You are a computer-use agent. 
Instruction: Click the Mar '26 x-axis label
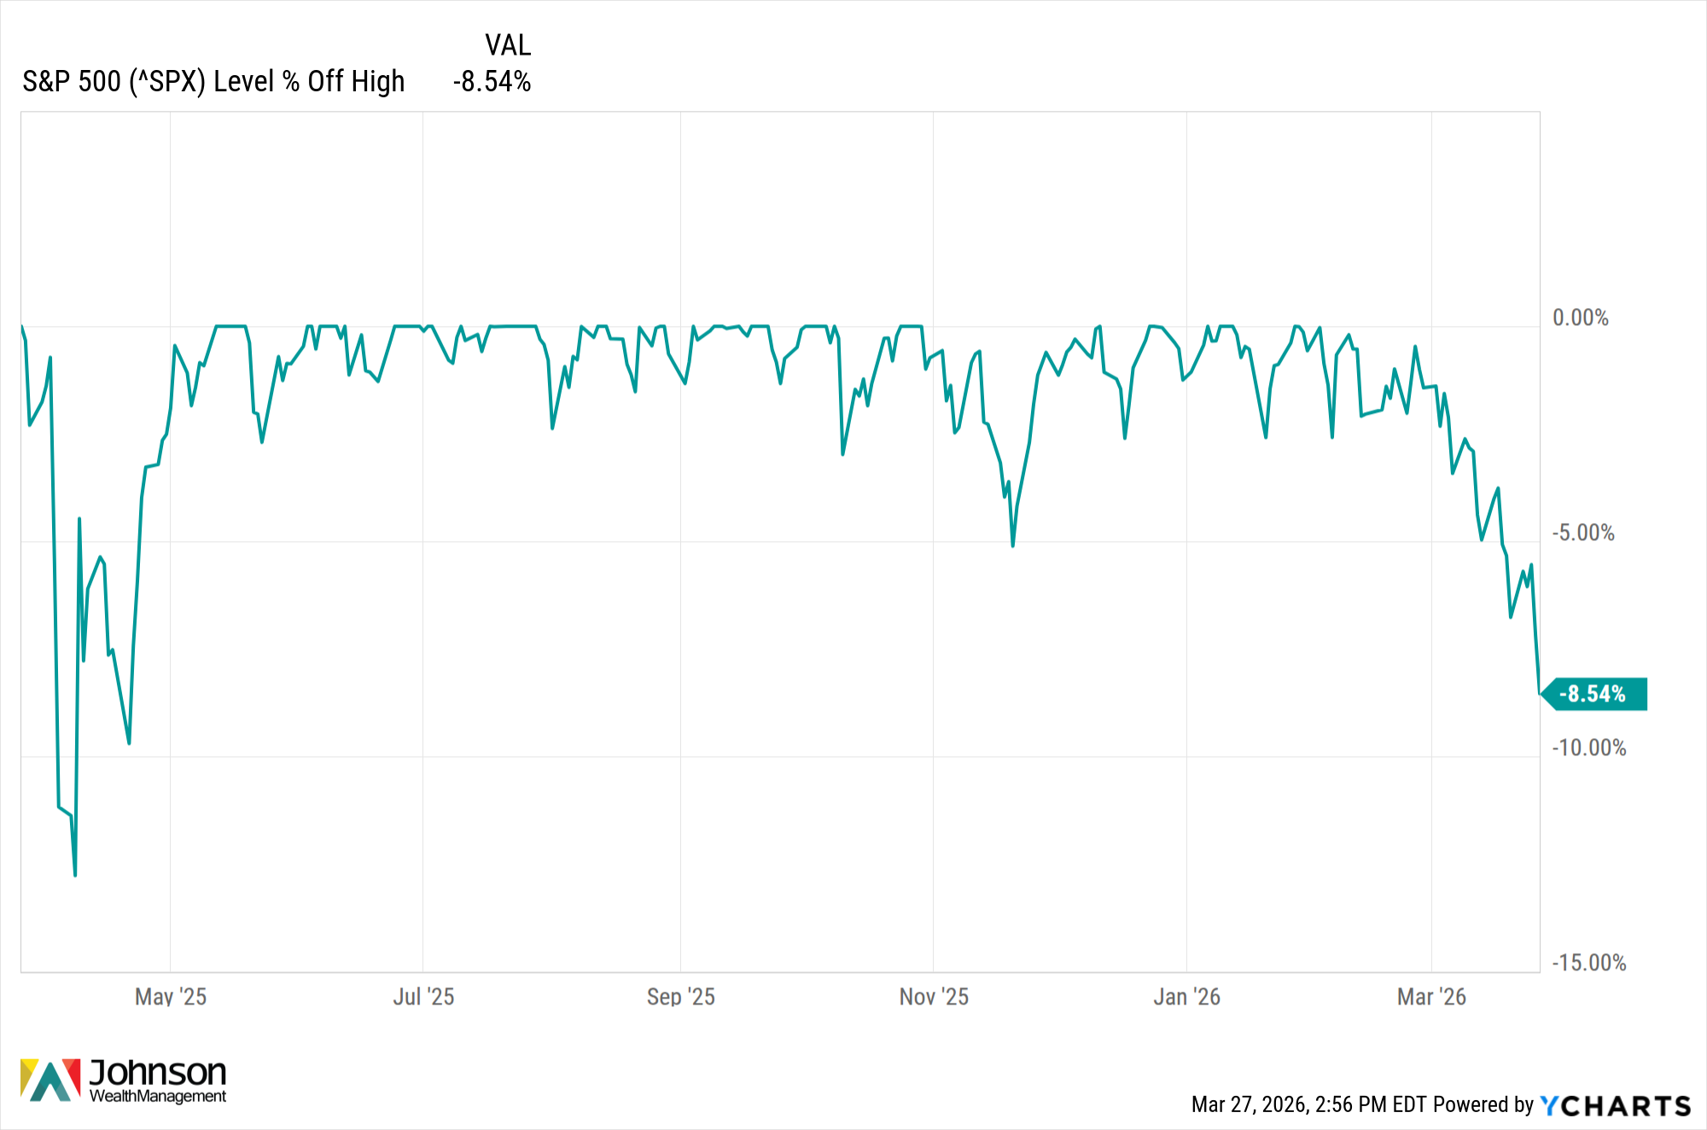(1431, 996)
